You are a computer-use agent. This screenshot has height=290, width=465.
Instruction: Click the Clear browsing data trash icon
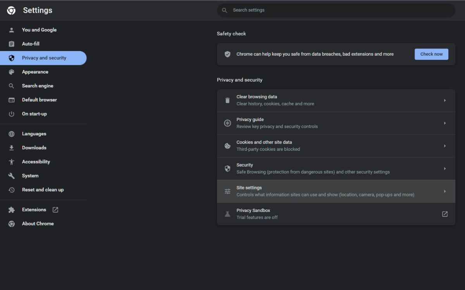pyautogui.click(x=227, y=100)
